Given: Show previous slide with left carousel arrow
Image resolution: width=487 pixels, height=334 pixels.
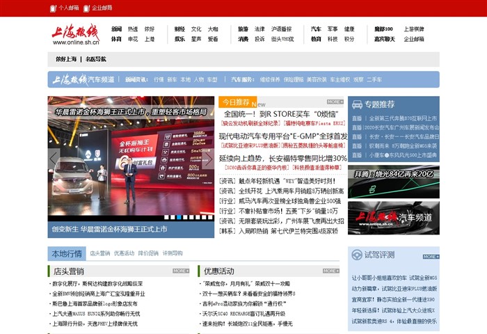Looking at the screenshot, I should click(54, 159).
